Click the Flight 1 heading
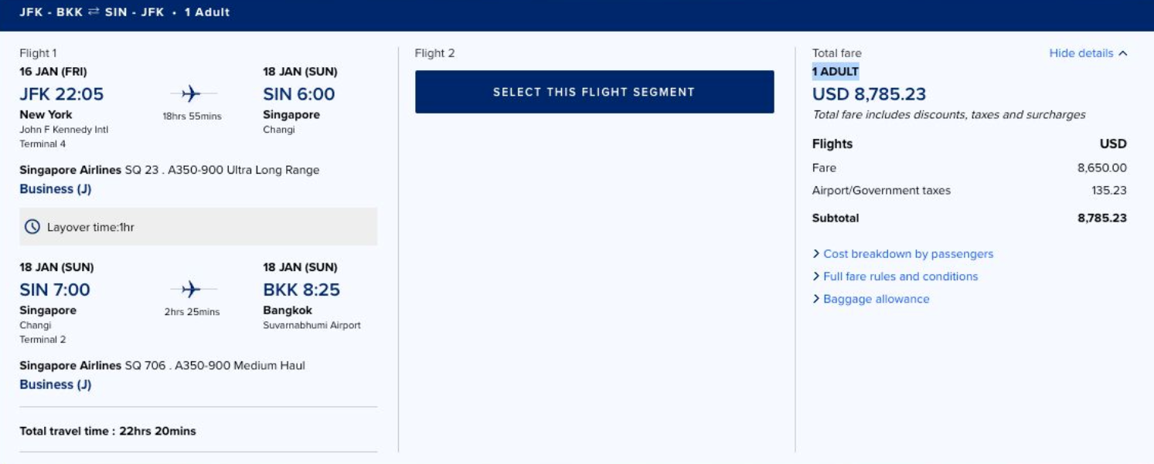Viewport: 1154px width, 464px height. [x=38, y=53]
